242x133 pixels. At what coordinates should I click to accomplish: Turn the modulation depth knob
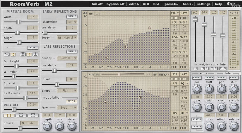point(47,126)
